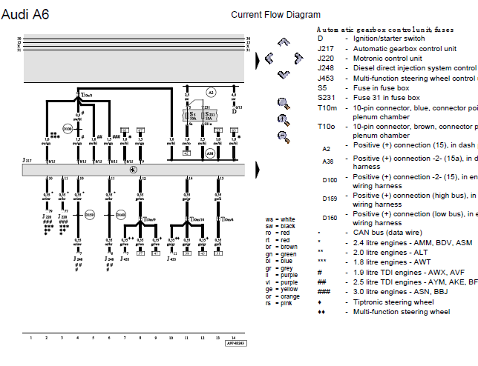Click '1.8 litre engines - AWT' entry
Viewport: 478px width, 366px height.
coord(392,262)
